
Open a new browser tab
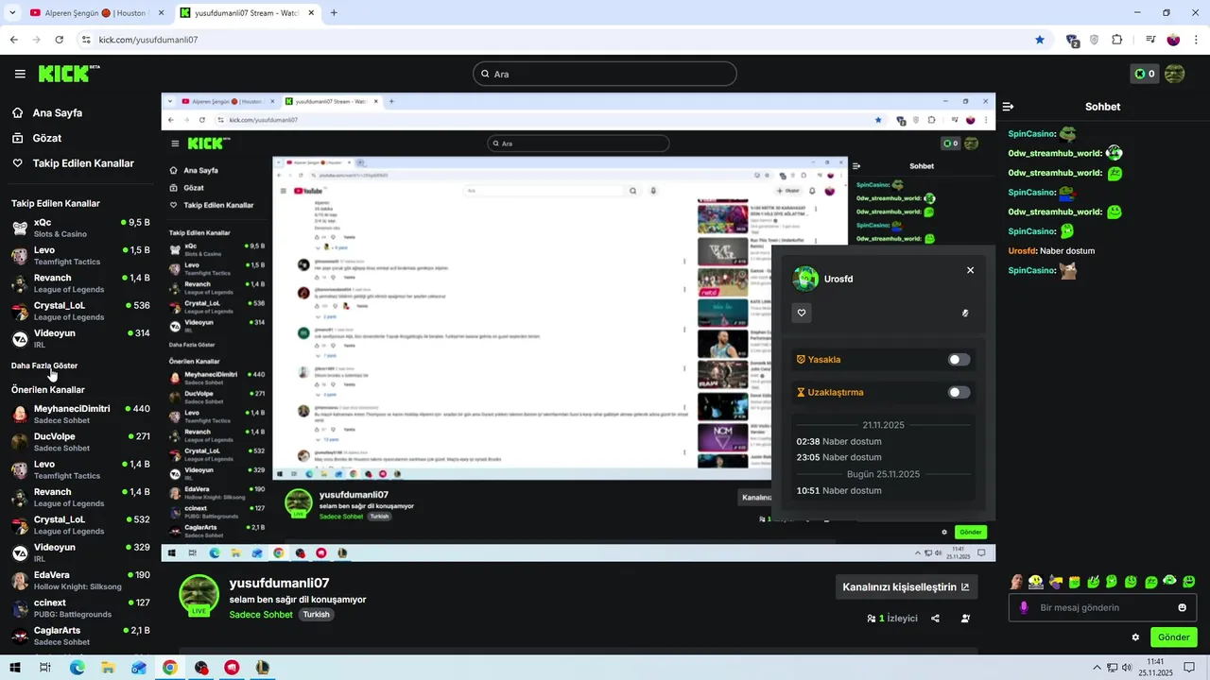pos(334,13)
